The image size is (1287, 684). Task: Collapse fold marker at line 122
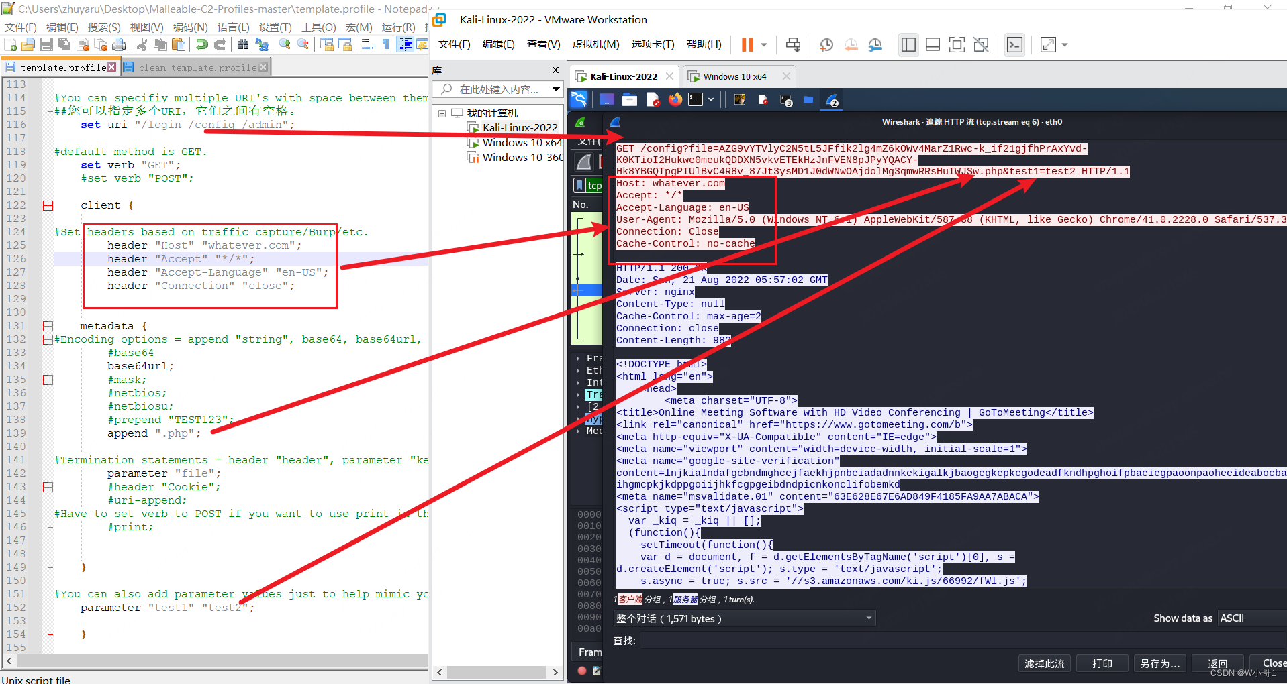tap(48, 205)
